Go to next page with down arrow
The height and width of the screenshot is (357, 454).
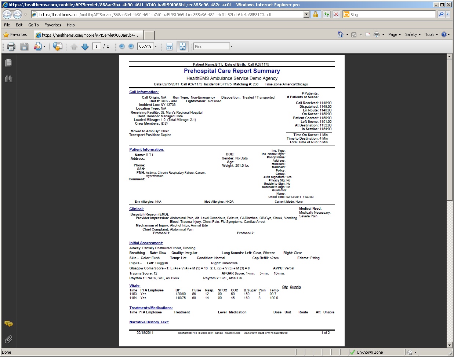tap(85, 47)
